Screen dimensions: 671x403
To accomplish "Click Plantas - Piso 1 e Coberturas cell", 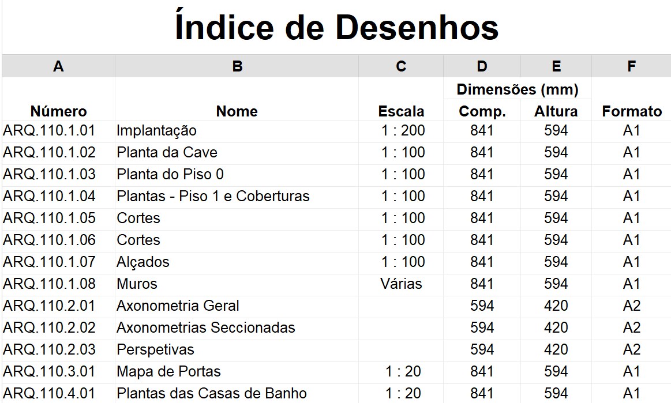I will tap(237, 197).
